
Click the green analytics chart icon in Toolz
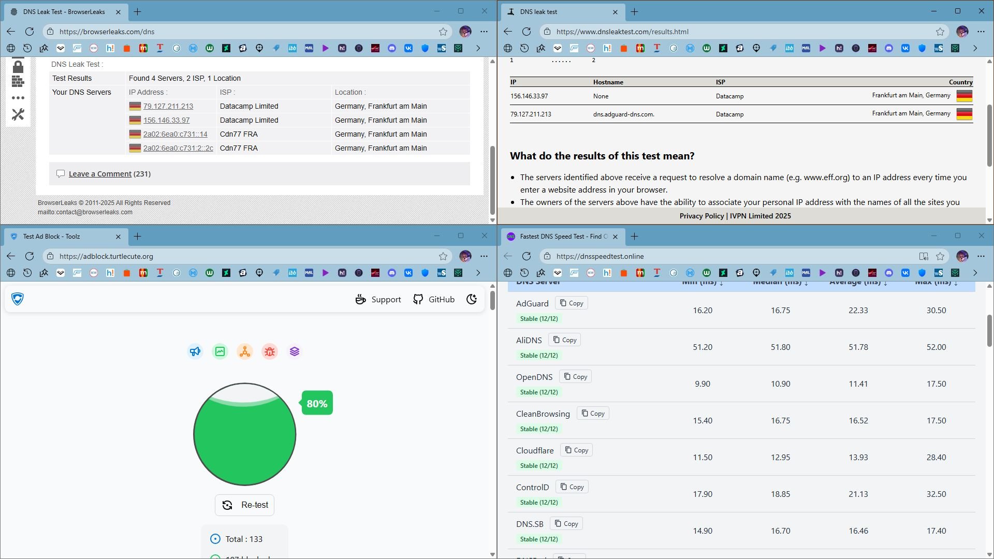(x=220, y=352)
